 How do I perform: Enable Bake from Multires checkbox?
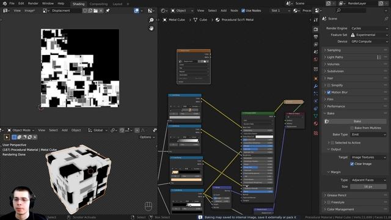click(x=352, y=128)
